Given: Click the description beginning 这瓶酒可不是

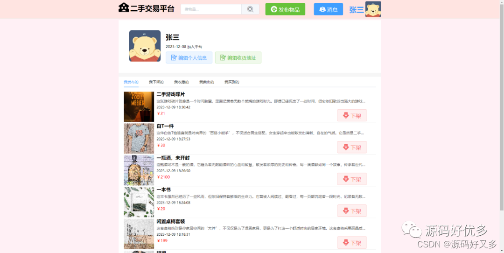Looking at the screenshot, I should click(x=261, y=165).
